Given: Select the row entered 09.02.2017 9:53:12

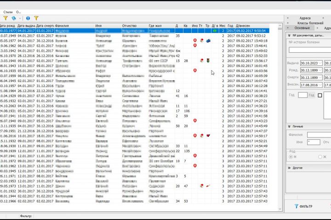Looking at the screenshot, I should (x=134, y=36).
